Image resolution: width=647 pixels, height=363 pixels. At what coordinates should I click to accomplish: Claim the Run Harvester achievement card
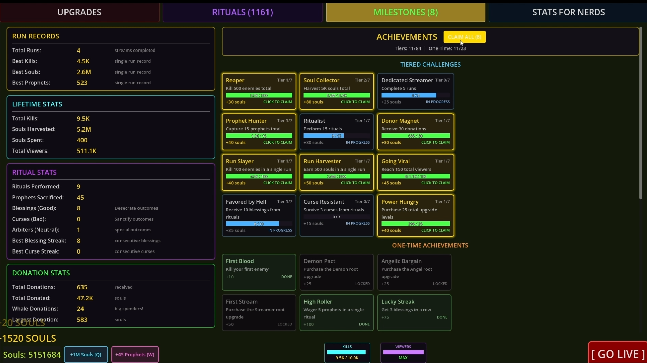[x=337, y=172]
